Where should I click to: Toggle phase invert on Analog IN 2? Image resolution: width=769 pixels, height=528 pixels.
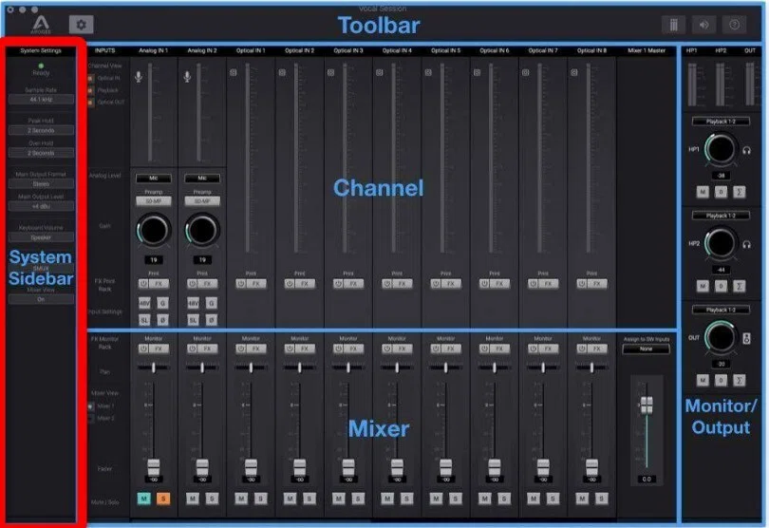tap(212, 320)
